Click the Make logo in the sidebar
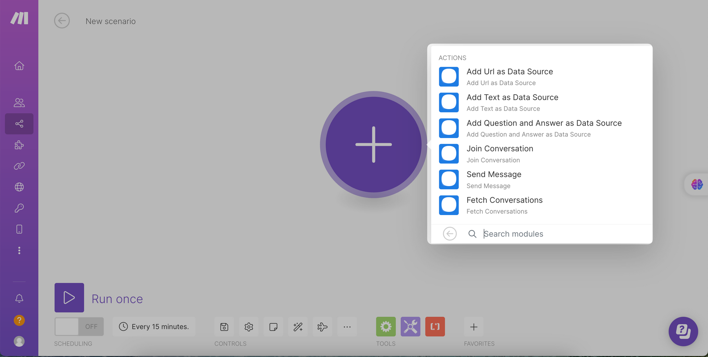708x357 pixels. (x=19, y=18)
